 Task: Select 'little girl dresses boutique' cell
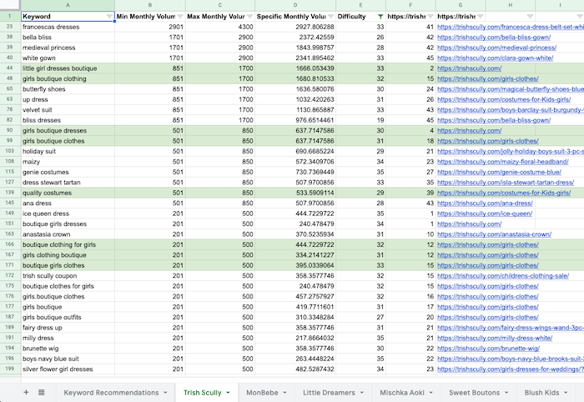point(68,68)
